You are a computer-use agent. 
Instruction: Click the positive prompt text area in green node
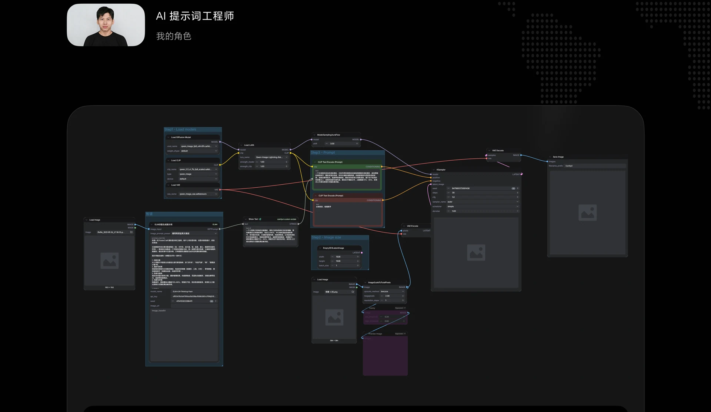347,179
